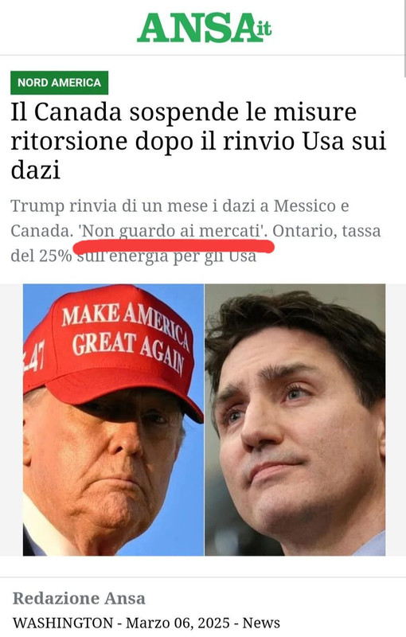Click the divider between the two photos
Viewport: 406px width, 637px height.
(205, 420)
